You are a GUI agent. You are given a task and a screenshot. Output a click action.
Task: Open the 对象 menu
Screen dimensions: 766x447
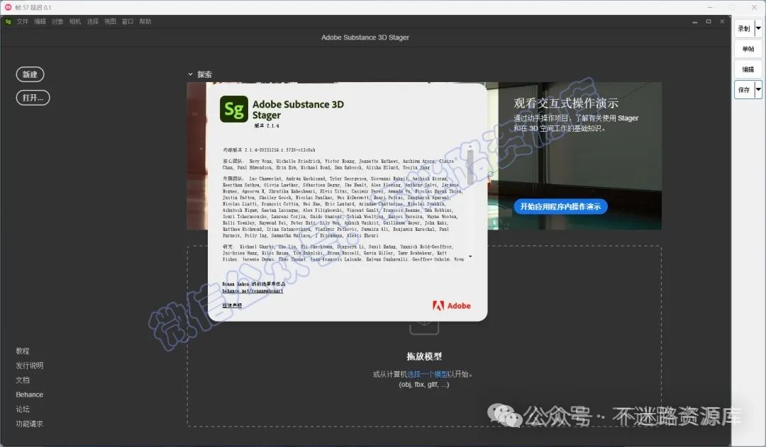57,21
